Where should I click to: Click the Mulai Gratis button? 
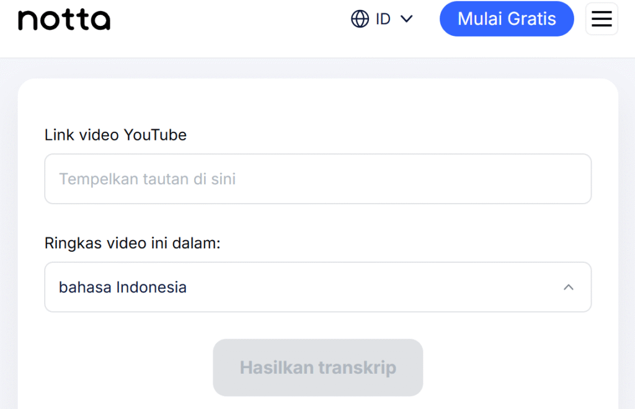pos(507,19)
